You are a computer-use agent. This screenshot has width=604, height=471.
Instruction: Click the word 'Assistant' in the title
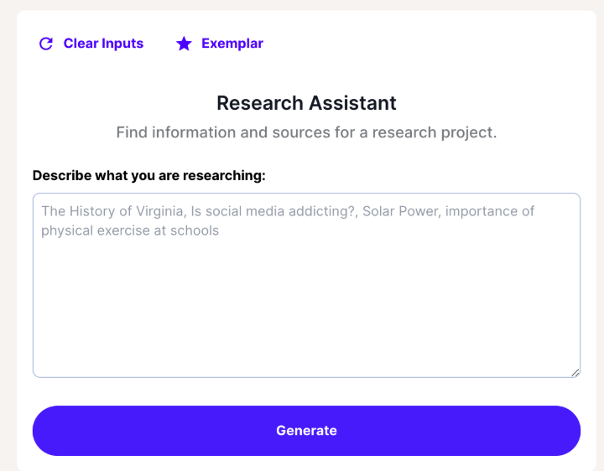coord(352,103)
